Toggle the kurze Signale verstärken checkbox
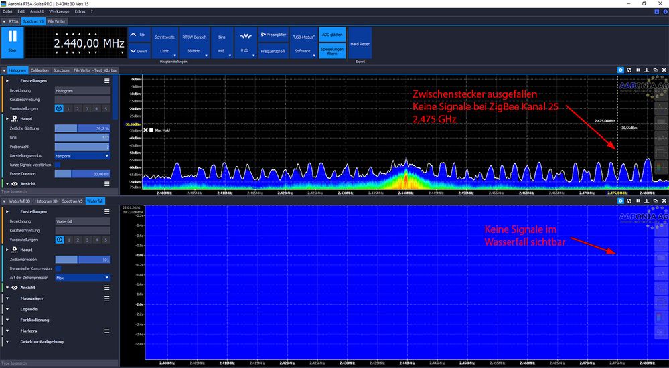The image size is (669, 368). point(58,165)
